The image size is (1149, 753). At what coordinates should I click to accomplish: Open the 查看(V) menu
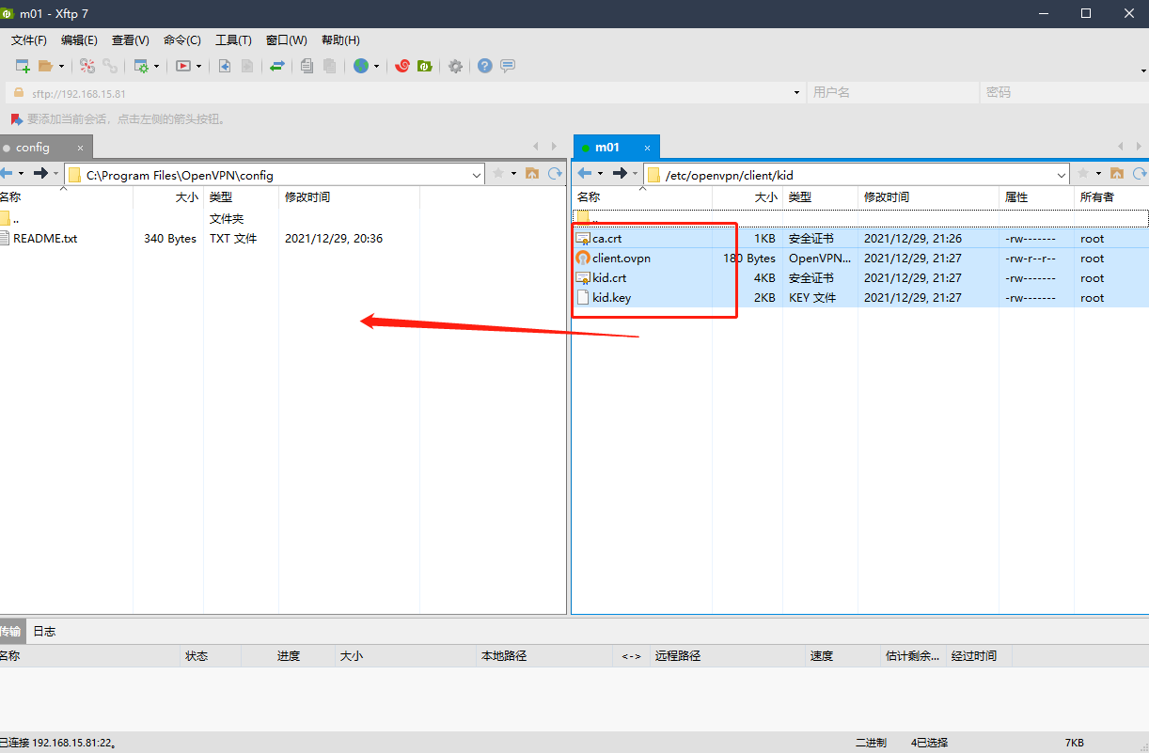(x=131, y=40)
